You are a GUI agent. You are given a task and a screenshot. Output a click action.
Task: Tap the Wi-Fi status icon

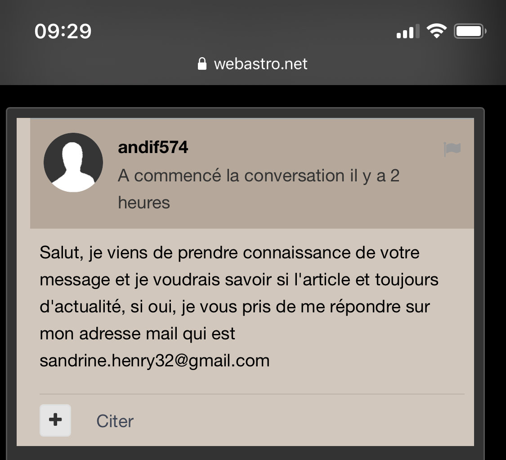tap(436, 32)
